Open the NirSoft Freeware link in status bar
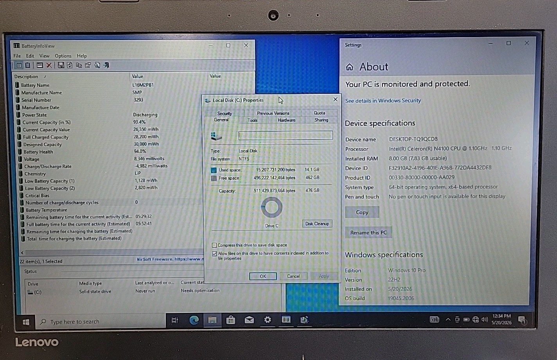 [x=170, y=259]
